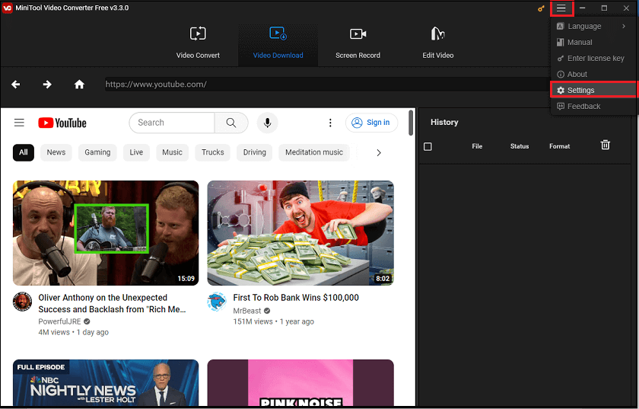Open the hamburger menu in the title bar
The image size is (639, 409).
tap(561, 8)
